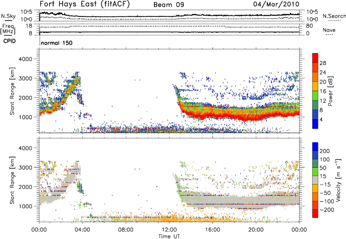Select the Beam 09 label
The width and height of the screenshot is (346, 239).
(x=169, y=4)
